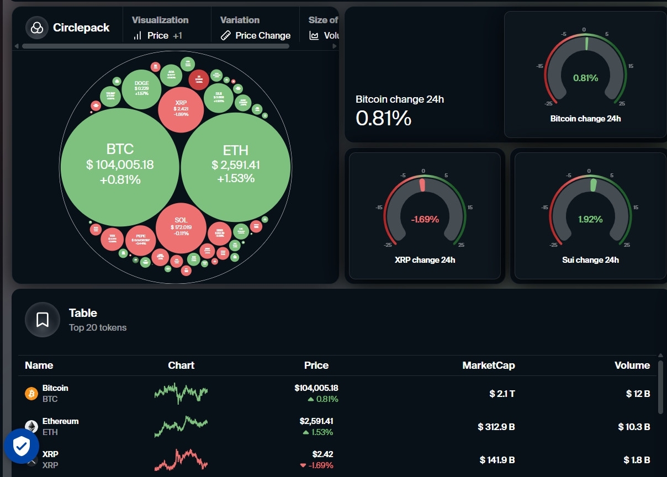Sort table by the MarketCap column header
This screenshot has width=667, height=477.
[x=489, y=365]
